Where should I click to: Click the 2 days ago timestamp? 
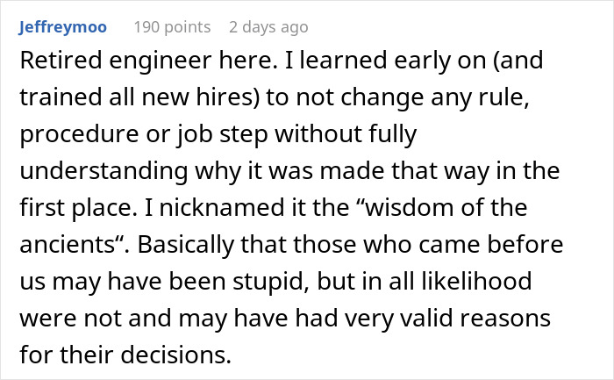[x=268, y=27]
